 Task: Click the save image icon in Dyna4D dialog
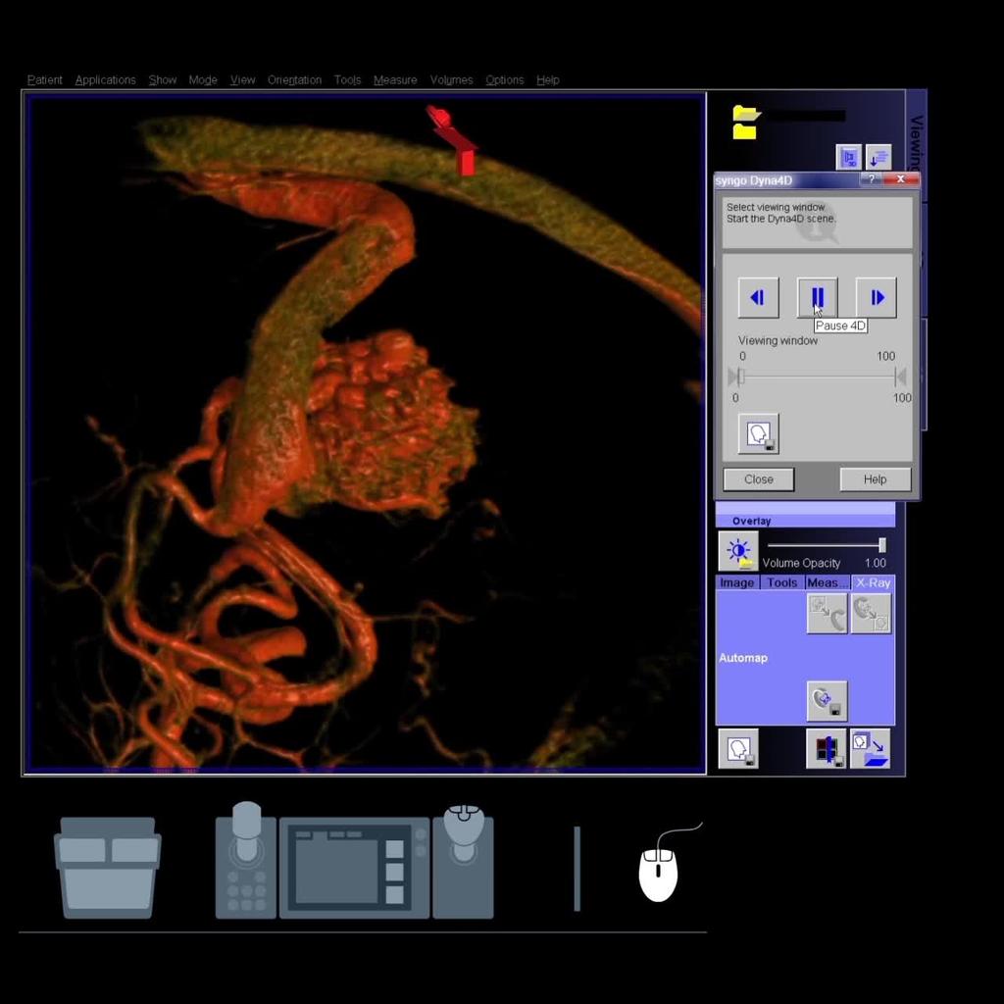(758, 433)
